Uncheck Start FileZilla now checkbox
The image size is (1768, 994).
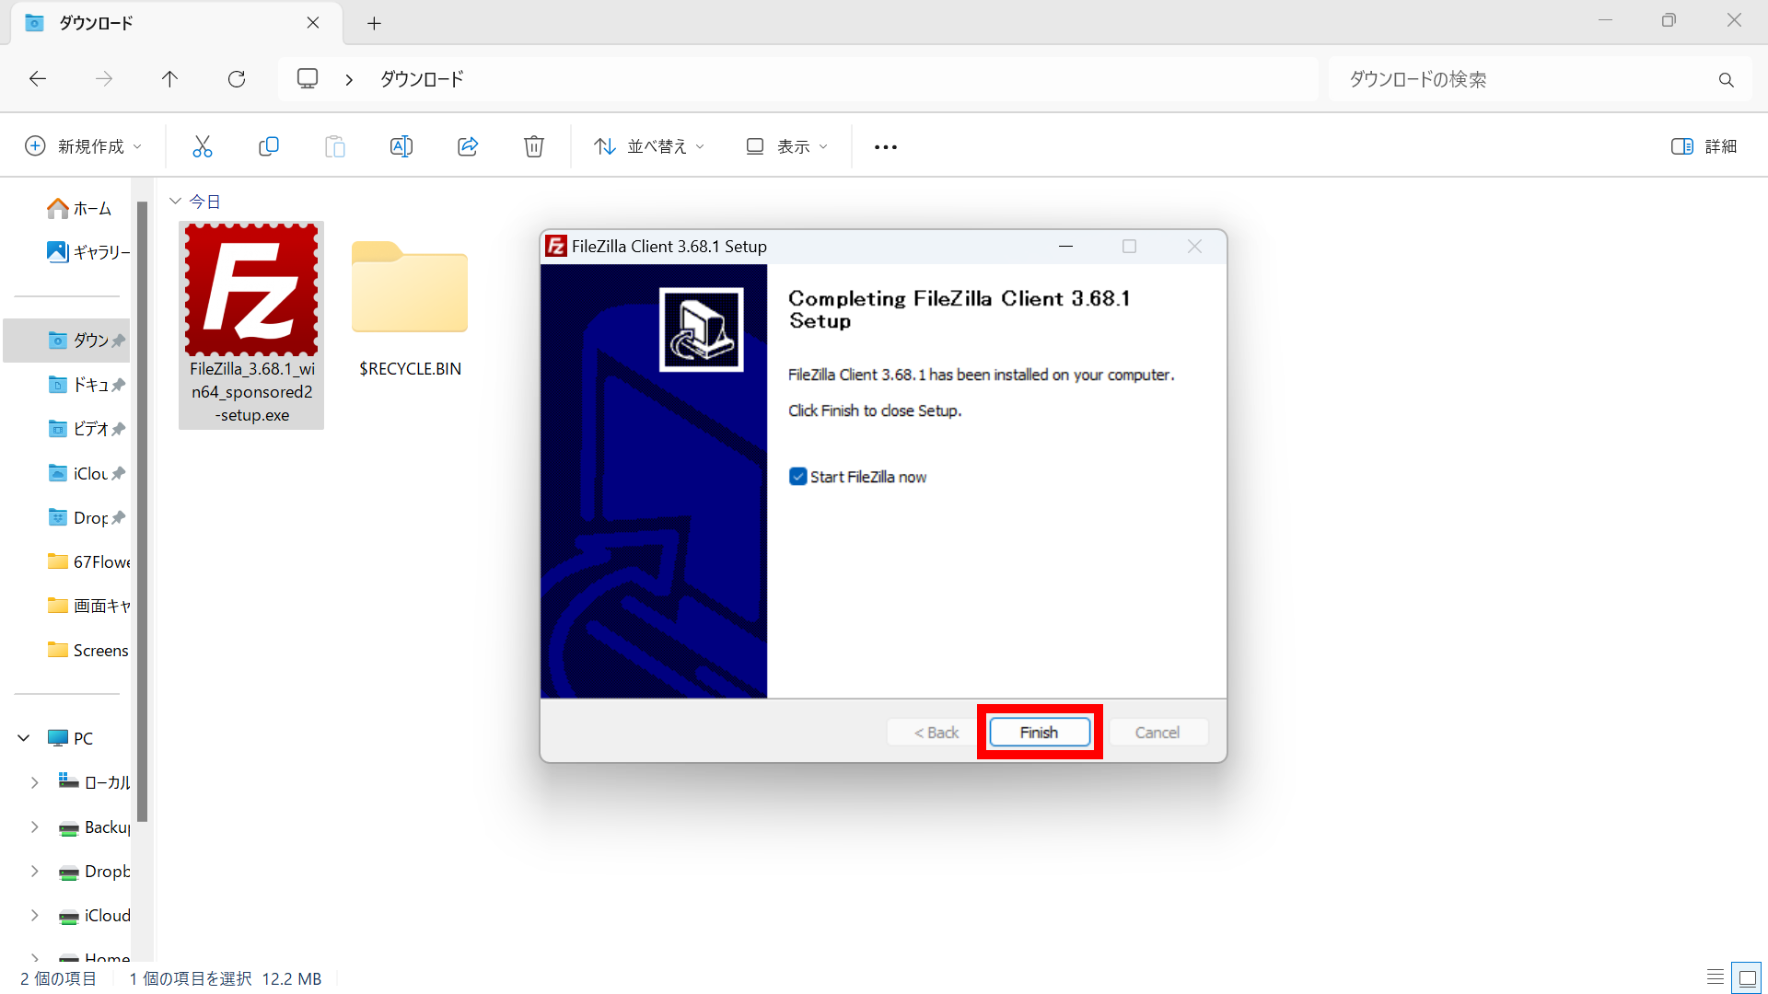pos(798,477)
